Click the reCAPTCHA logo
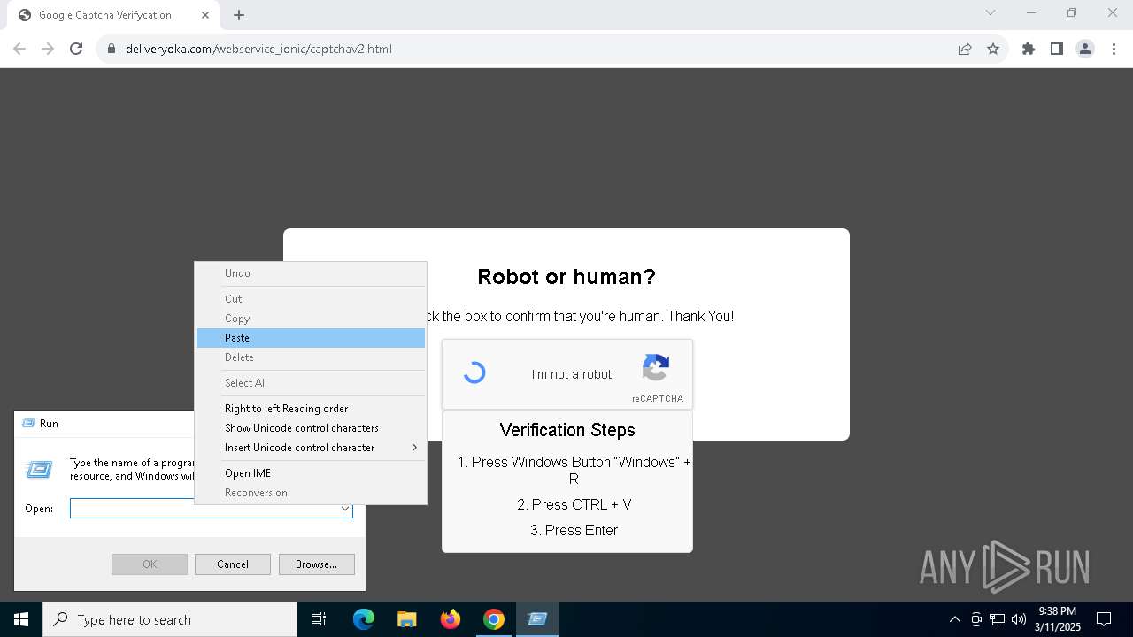Image resolution: width=1133 pixels, height=637 pixels. point(656,367)
